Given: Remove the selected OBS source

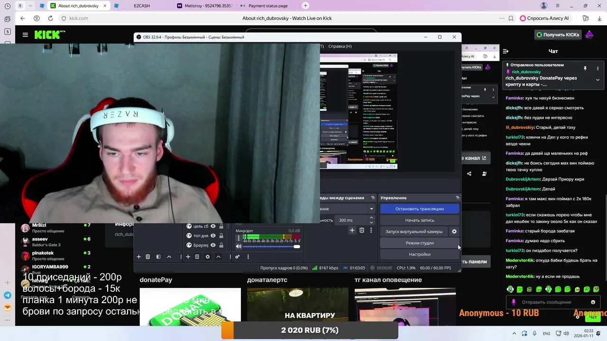Looking at the screenshot, I should coord(197,257).
